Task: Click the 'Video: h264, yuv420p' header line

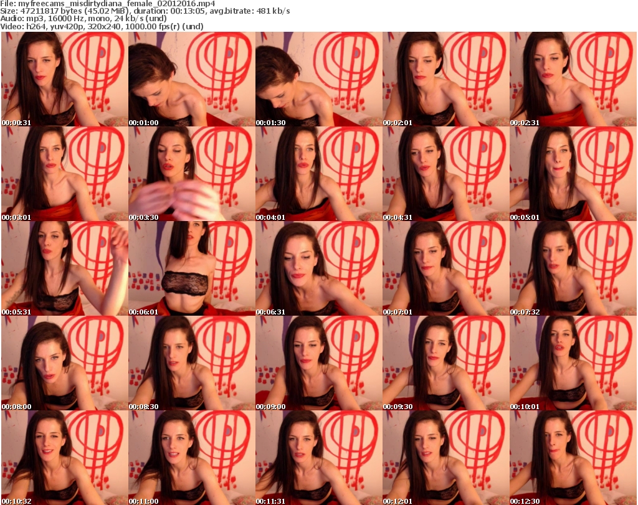Action: pos(102,26)
